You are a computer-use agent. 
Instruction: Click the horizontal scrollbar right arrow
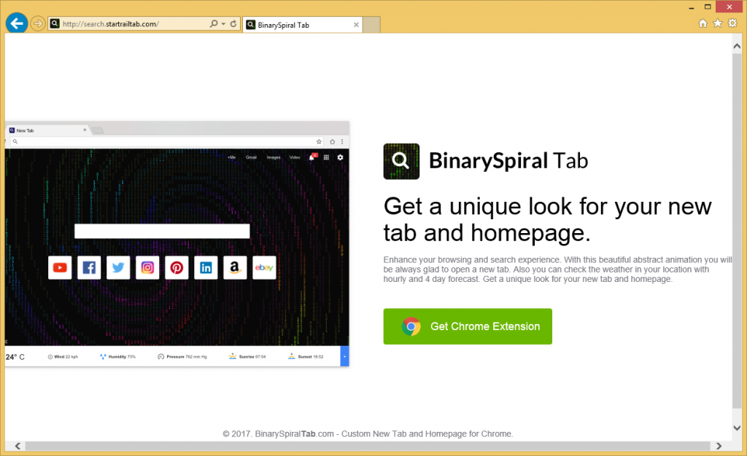click(719, 446)
